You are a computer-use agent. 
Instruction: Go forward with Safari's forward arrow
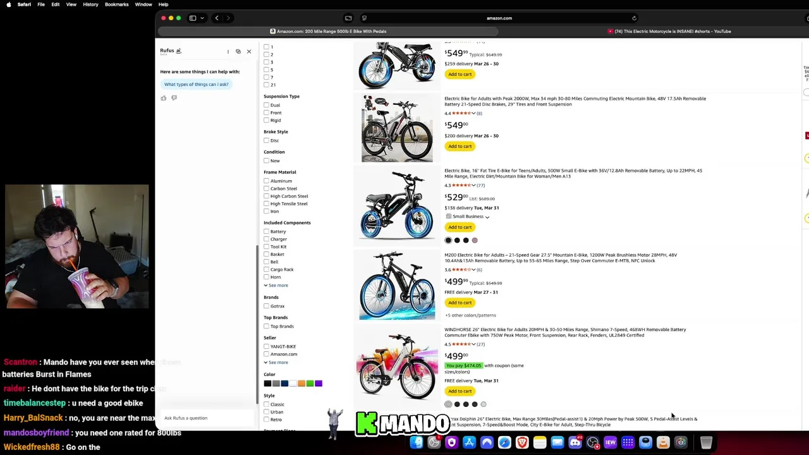click(x=228, y=18)
